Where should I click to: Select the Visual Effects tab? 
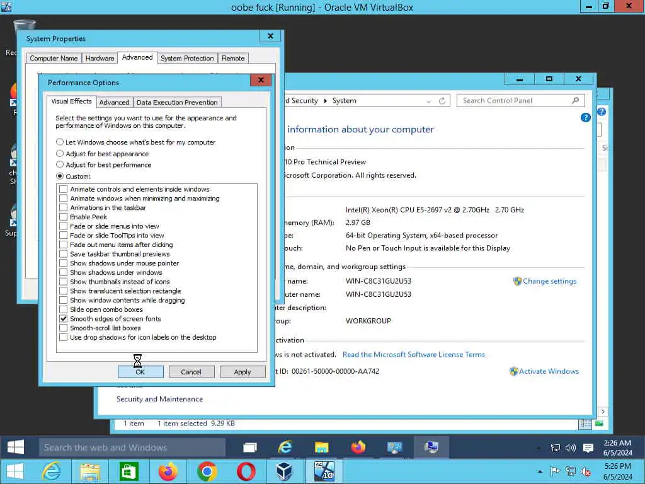pos(71,101)
